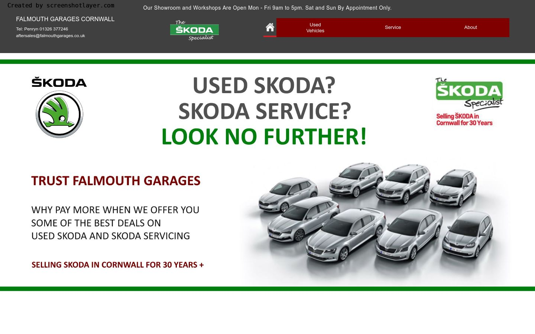Click the 'USED SKODA?' headline text
The width and height of the screenshot is (535, 334).
tap(264, 85)
